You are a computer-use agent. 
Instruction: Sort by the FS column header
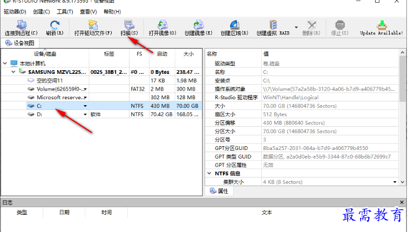(x=139, y=54)
